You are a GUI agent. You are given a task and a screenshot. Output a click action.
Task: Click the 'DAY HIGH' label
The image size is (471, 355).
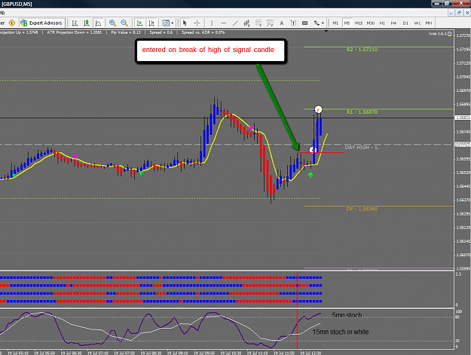(362, 148)
